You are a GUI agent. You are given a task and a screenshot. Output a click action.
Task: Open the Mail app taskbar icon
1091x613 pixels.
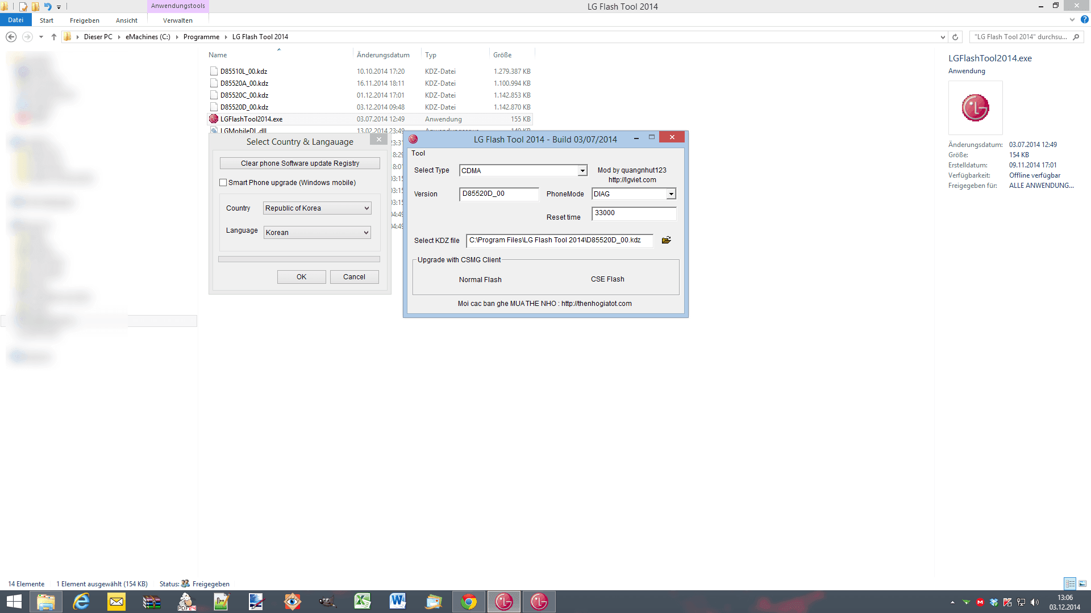tap(116, 602)
